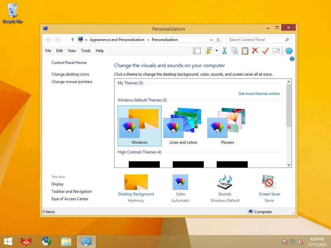Click the Copy toolbar icon
This screenshot has width=331, height=248.
click(x=235, y=51)
